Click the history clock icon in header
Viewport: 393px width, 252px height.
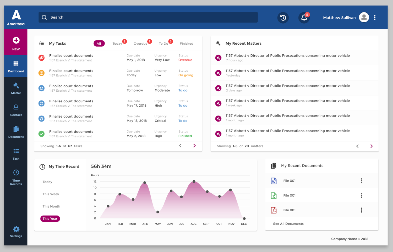pos(283,18)
